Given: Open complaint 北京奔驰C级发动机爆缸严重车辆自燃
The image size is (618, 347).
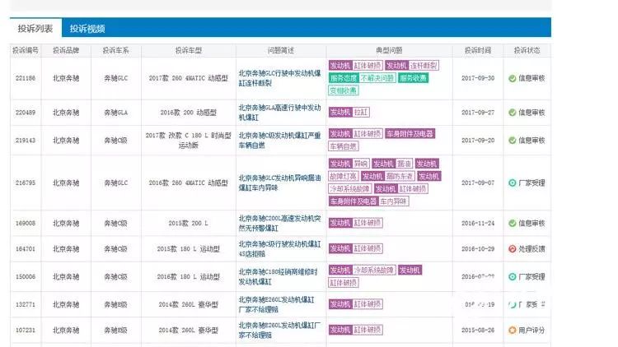Looking at the screenshot, I should point(280,140).
